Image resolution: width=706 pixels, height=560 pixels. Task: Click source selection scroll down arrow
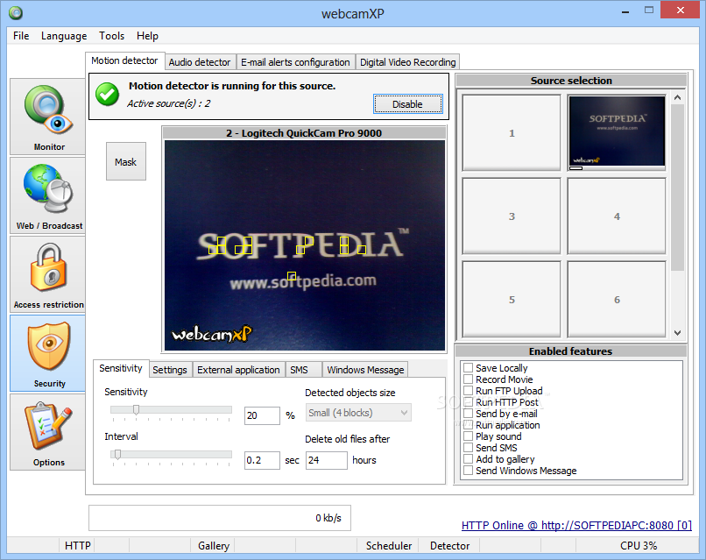[x=678, y=333]
